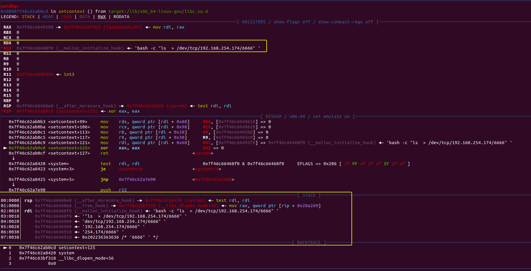This screenshot has height=271, width=531.
Task: Click '(__after_morecore_hook)' in the RSP register row
Action: coord(86,106)
